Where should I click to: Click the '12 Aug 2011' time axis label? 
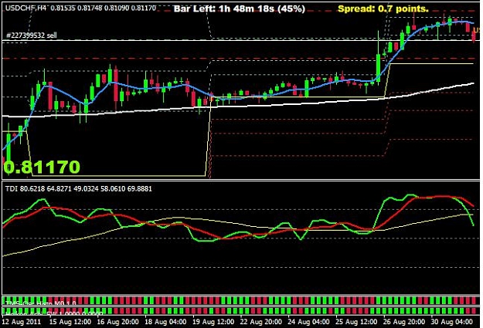pyautogui.click(x=22, y=322)
